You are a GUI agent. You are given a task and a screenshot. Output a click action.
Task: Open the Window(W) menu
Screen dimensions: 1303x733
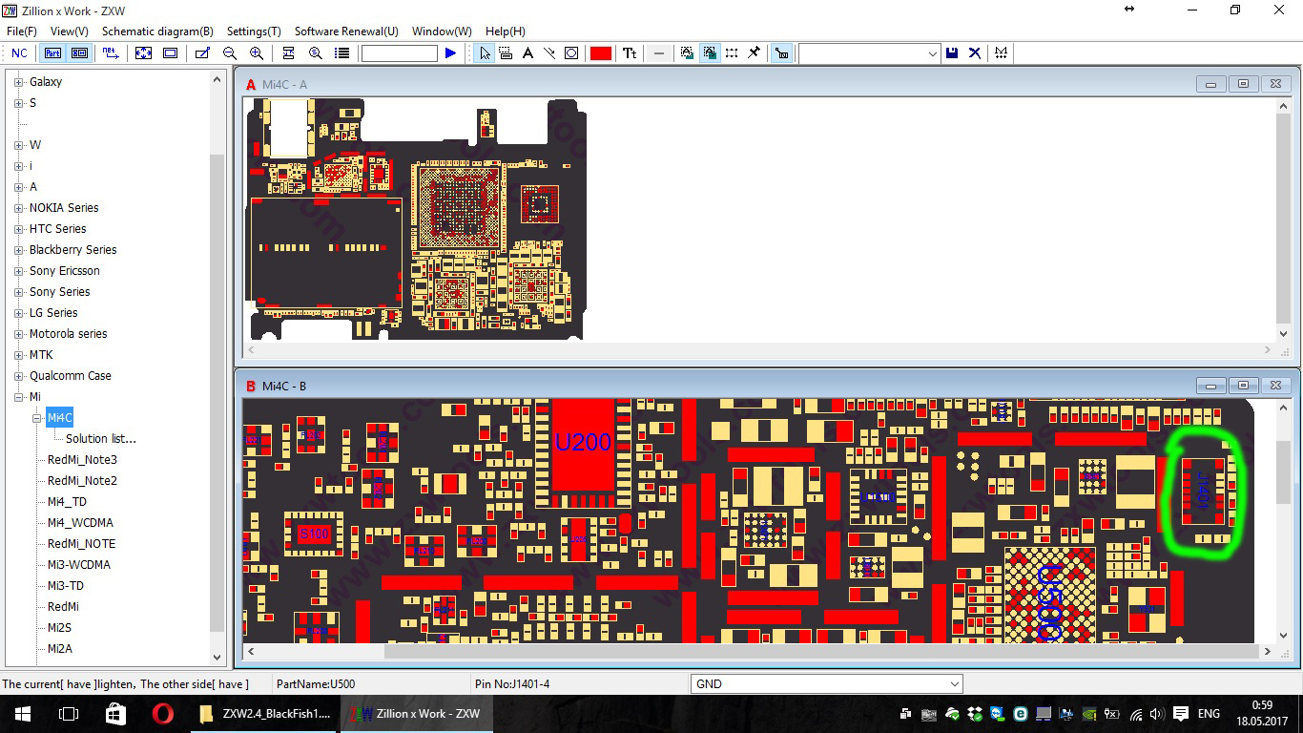(x=442, y=31)
